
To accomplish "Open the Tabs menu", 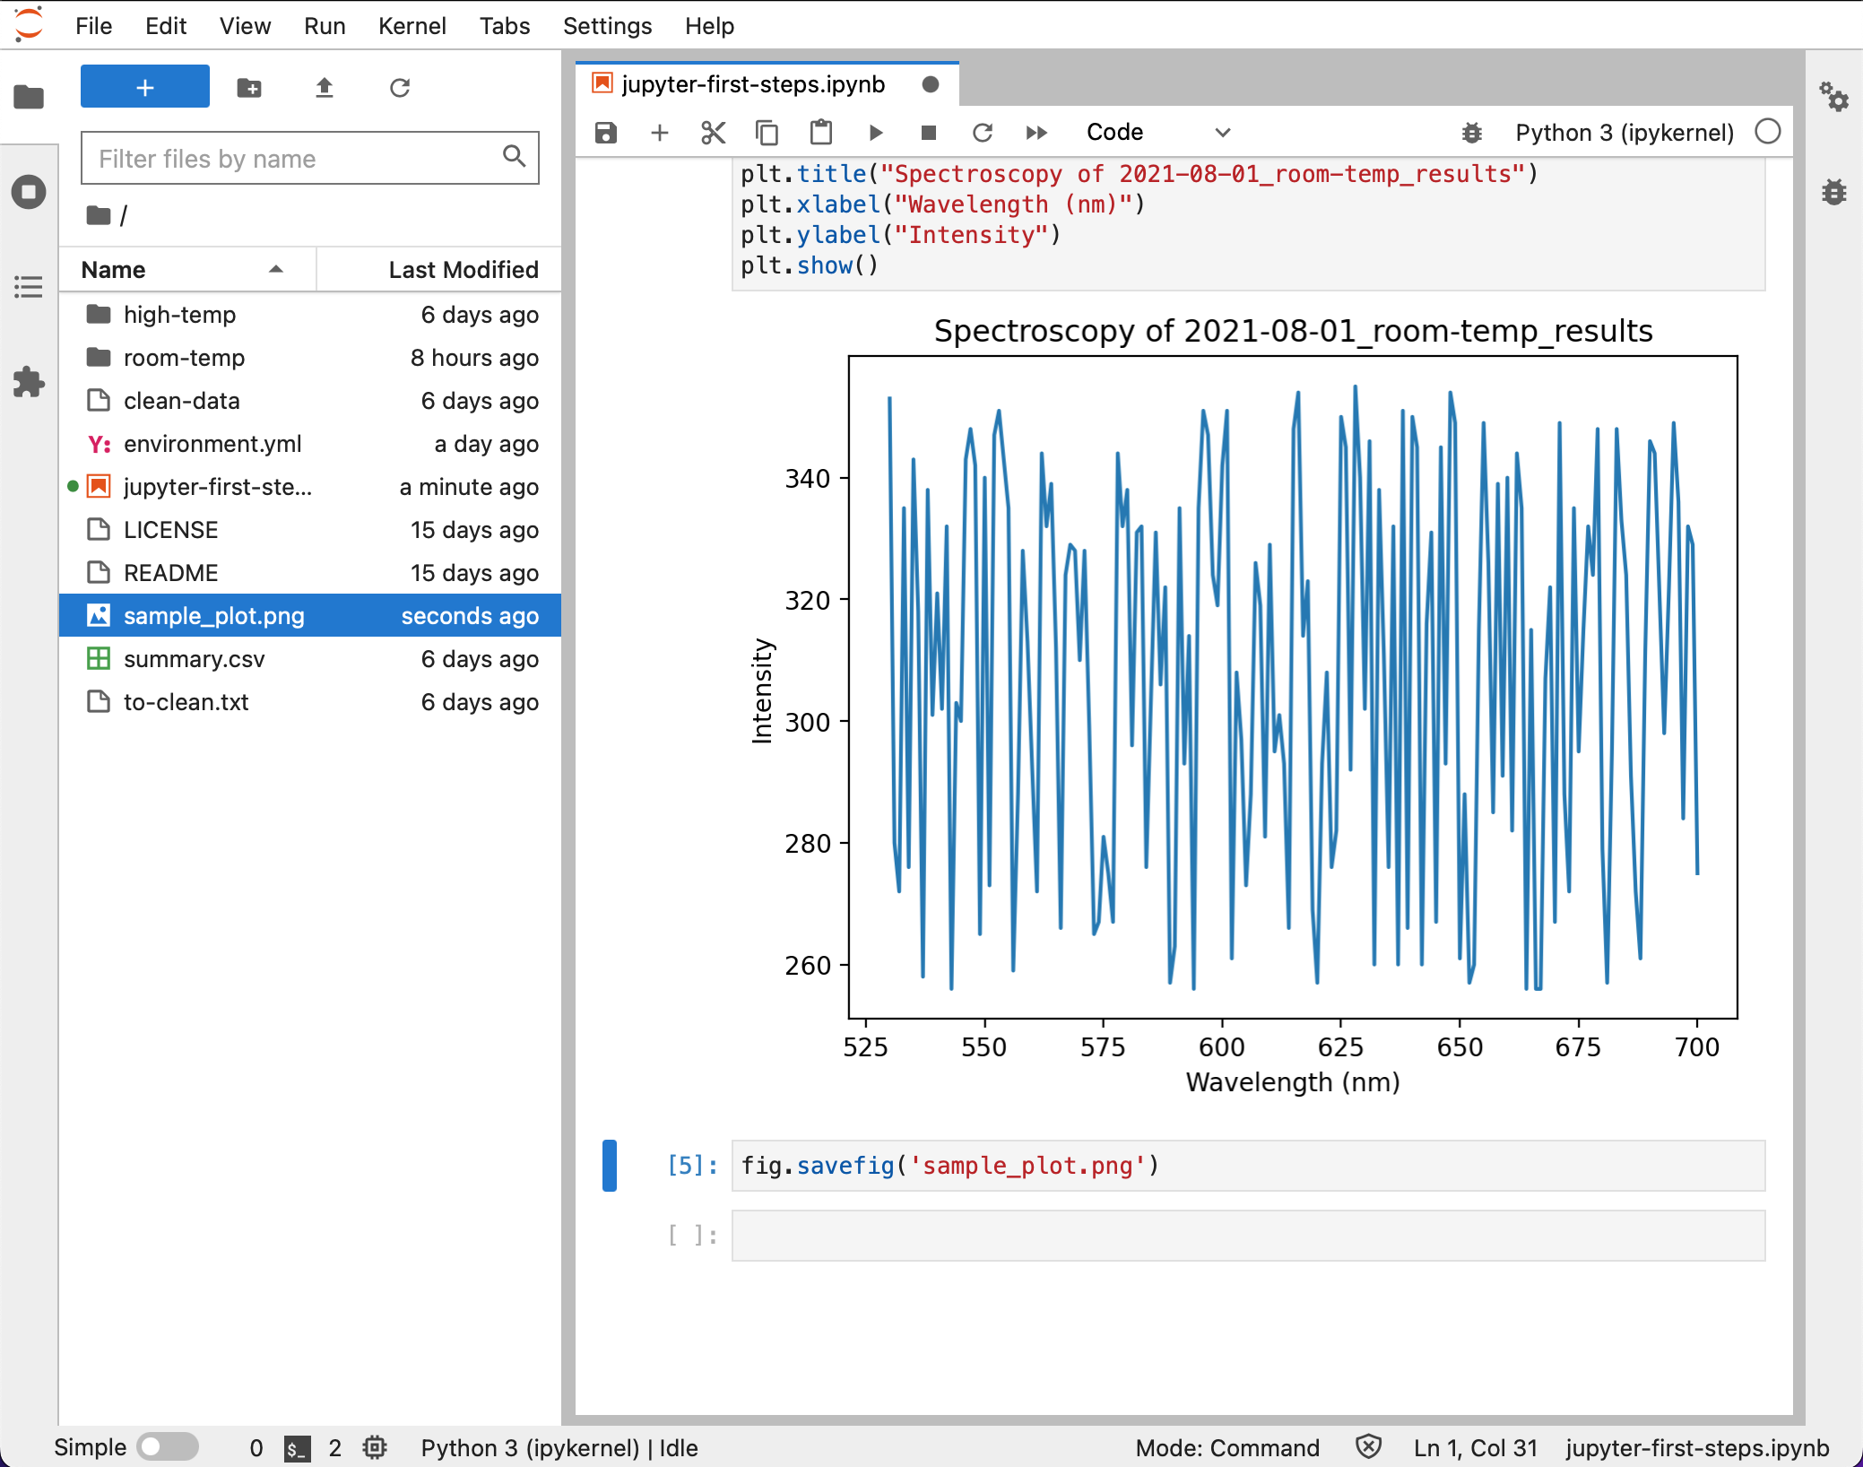I will point(505,26).
